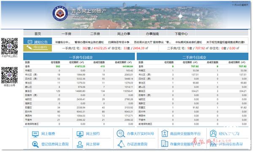Viewport: 253px width, 152px height.
Task: Click the date text in the banner corner
Action: click(240, 5)
